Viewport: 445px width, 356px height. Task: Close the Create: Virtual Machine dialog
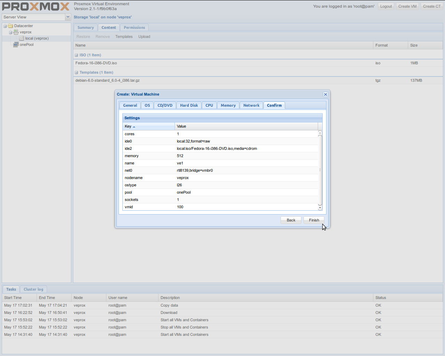[x=325, y=94]
